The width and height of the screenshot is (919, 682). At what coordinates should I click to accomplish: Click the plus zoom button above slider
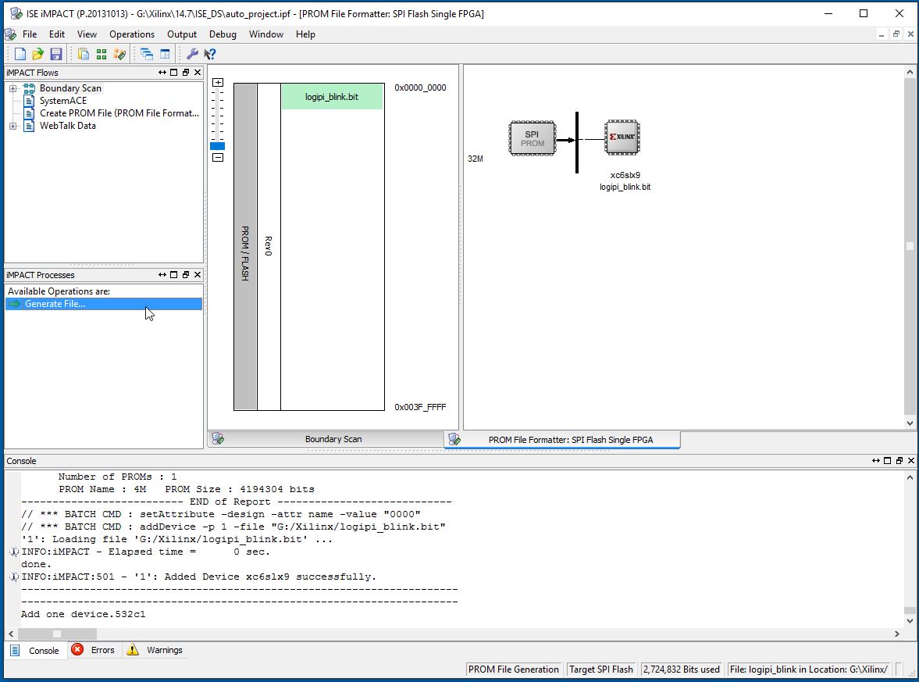click(x=218, y=83)
